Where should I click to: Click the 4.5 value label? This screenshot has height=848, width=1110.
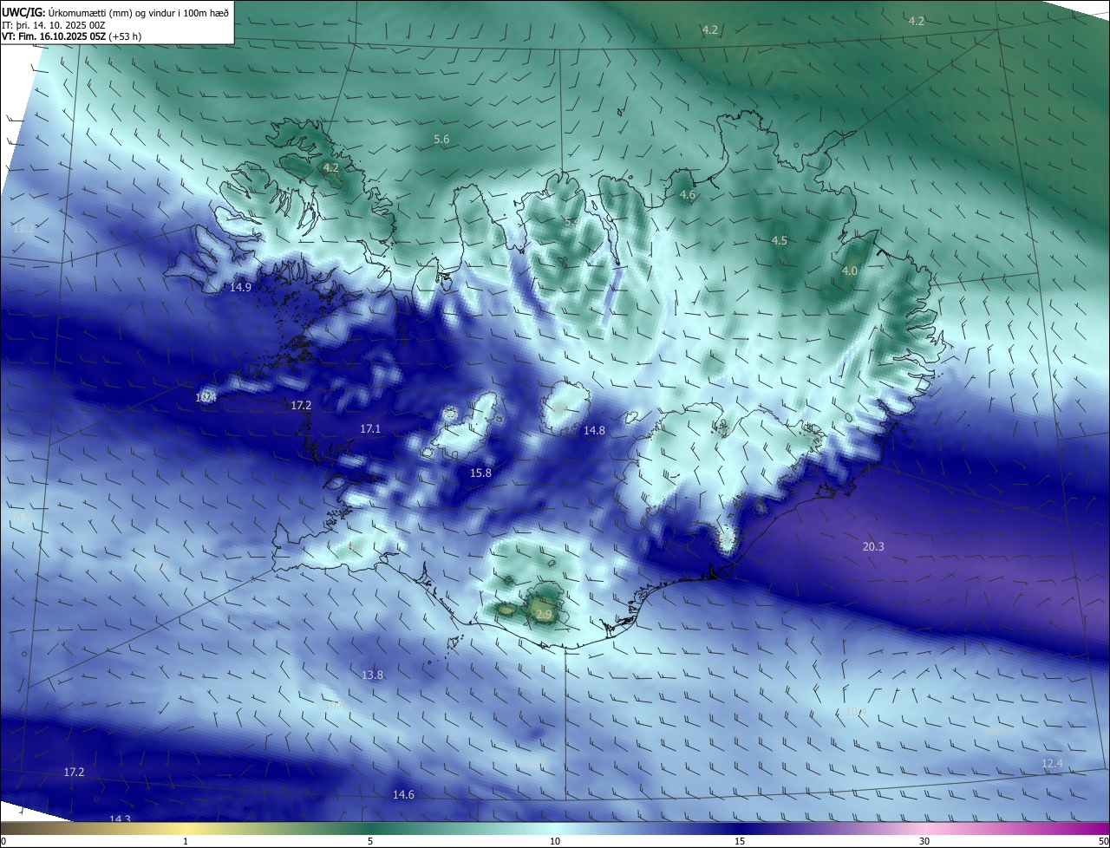780,240
